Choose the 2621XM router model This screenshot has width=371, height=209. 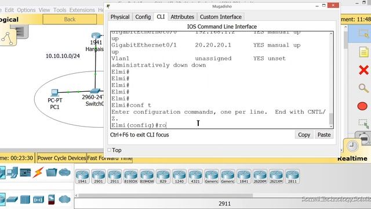[x=276, y=176]
